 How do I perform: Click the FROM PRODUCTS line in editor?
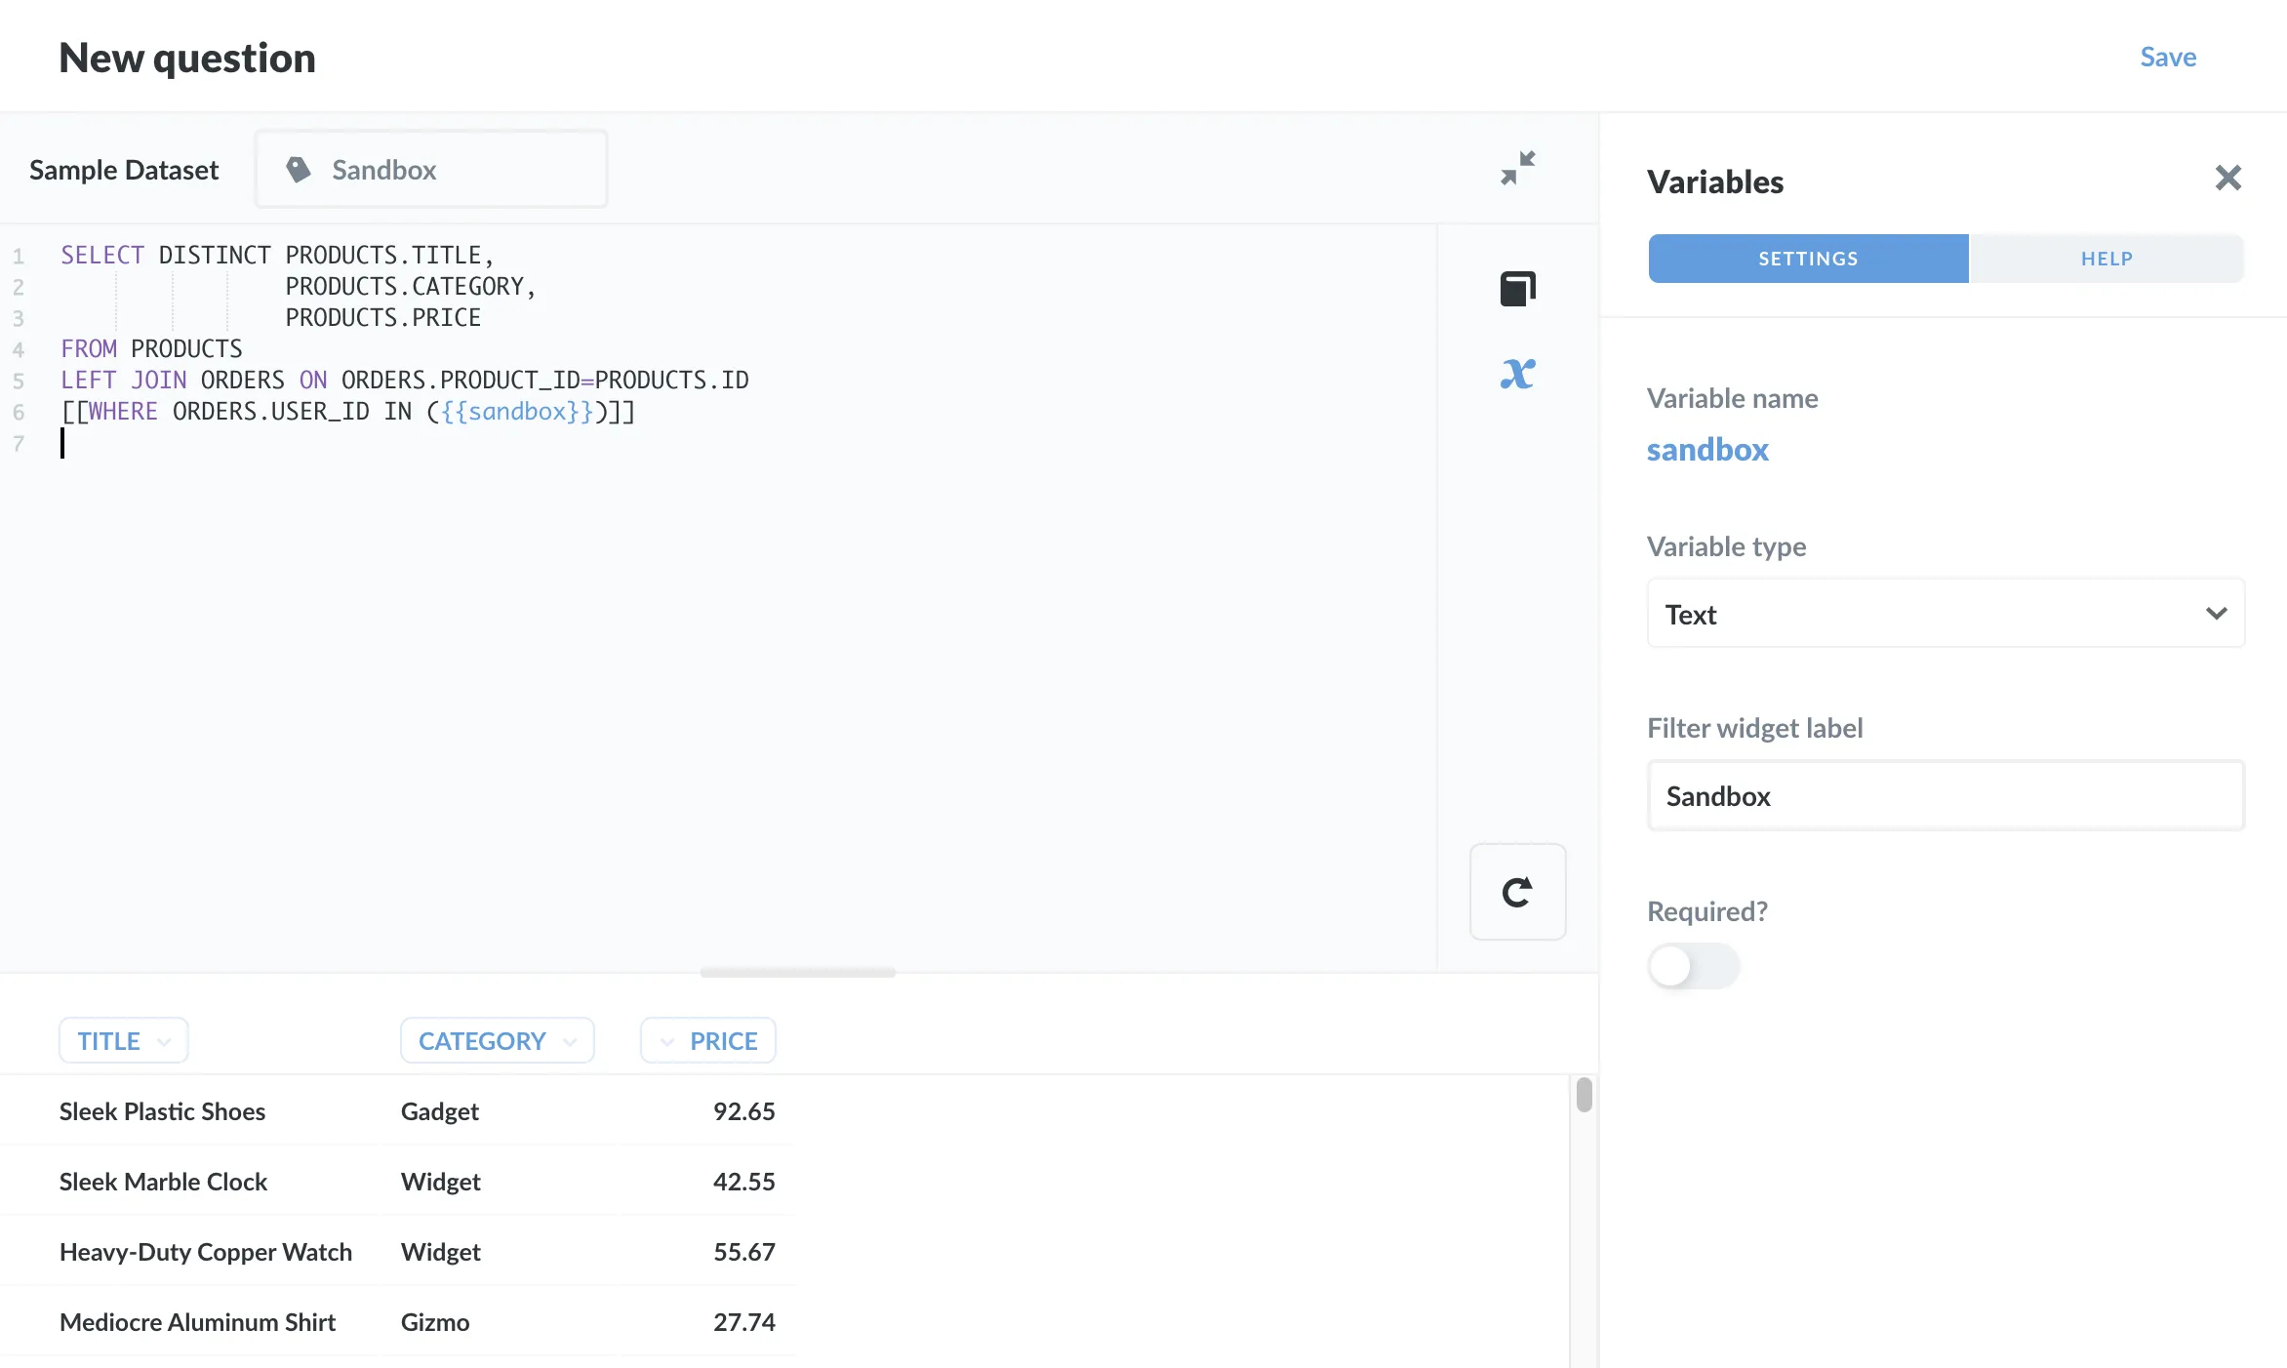tap(151, 349)
